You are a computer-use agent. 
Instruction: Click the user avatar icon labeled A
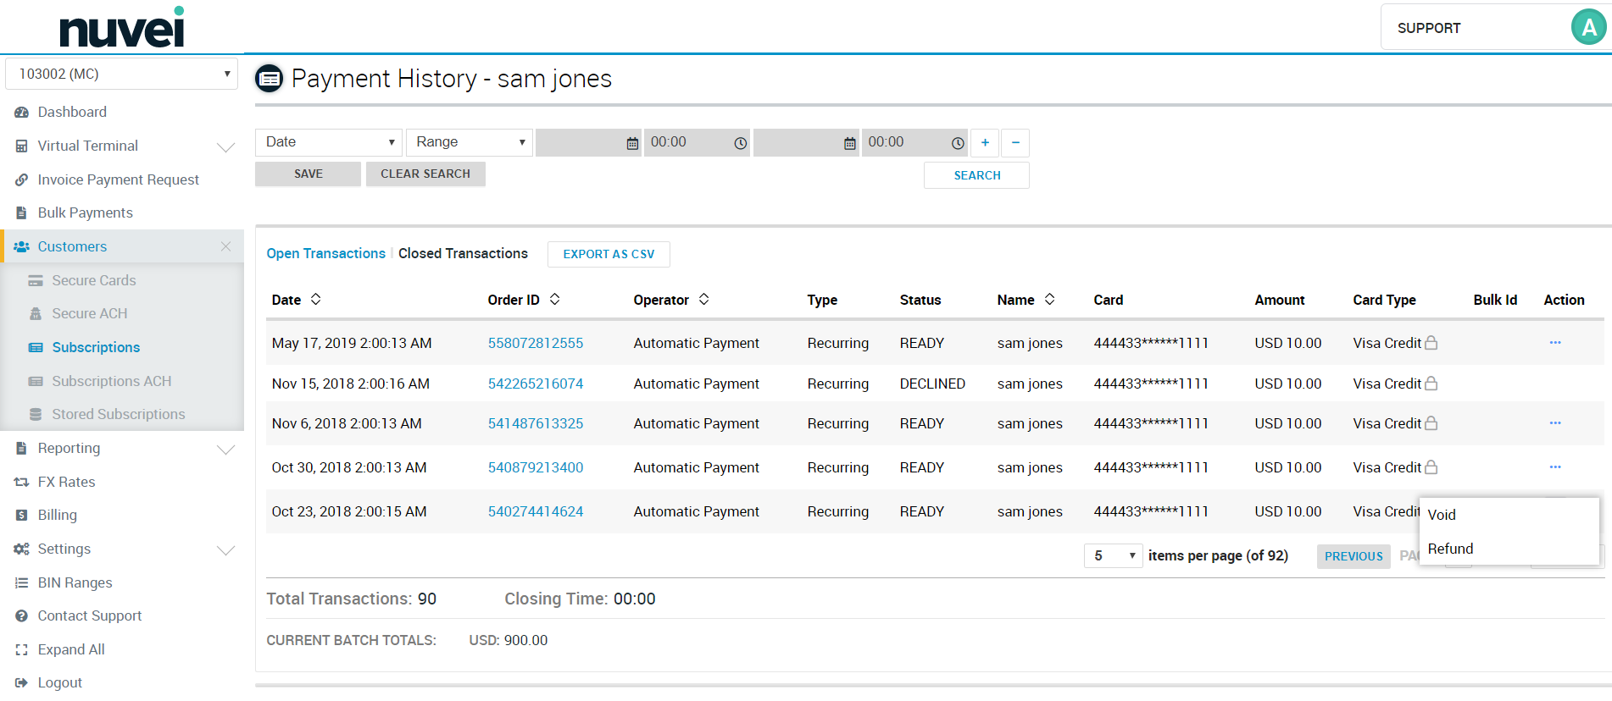(1589, 27)
